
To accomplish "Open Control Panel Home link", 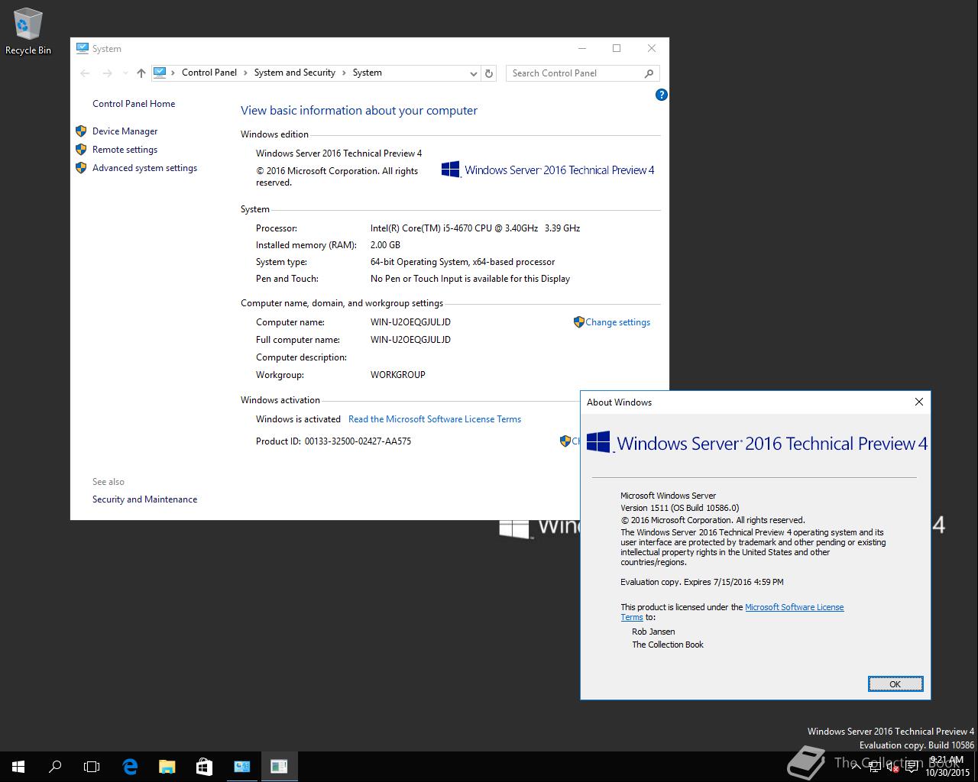I will point(134,104).
